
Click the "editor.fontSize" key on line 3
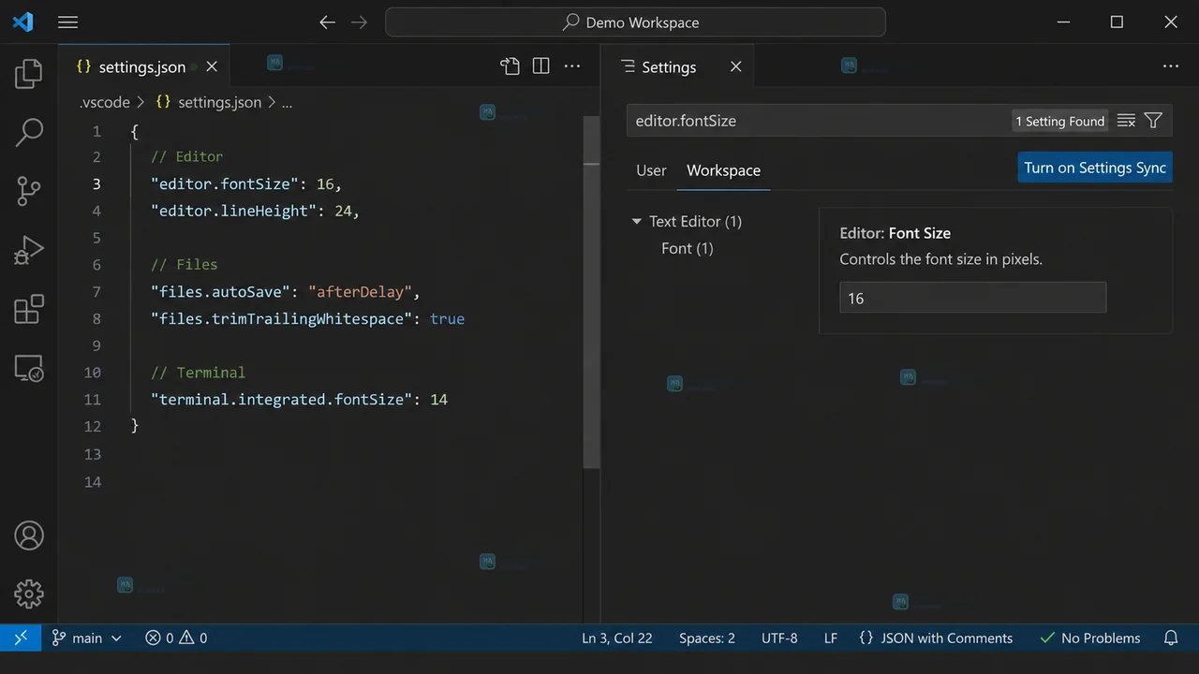click(224, 183)
